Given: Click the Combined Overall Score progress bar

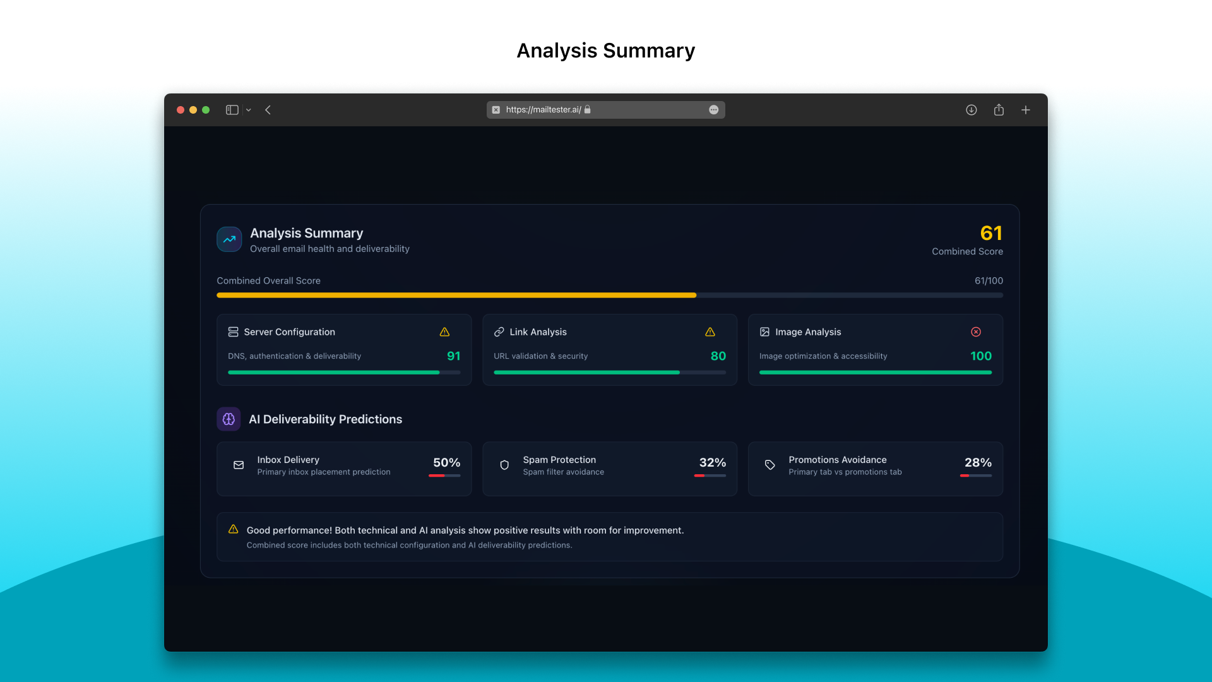Looking at the screenshot, I should click(609, 295).
